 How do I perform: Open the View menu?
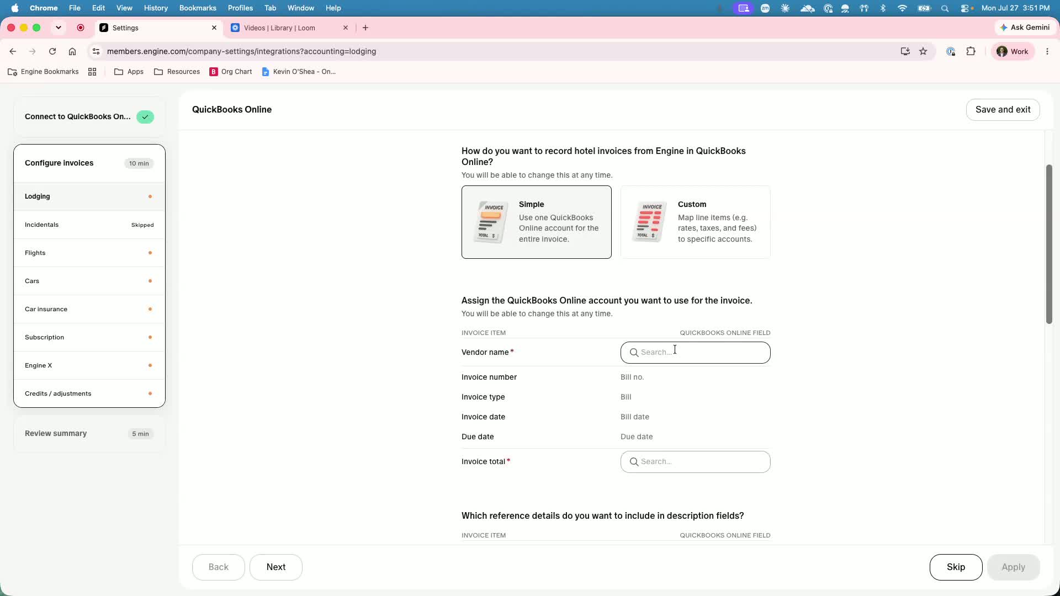124,8
